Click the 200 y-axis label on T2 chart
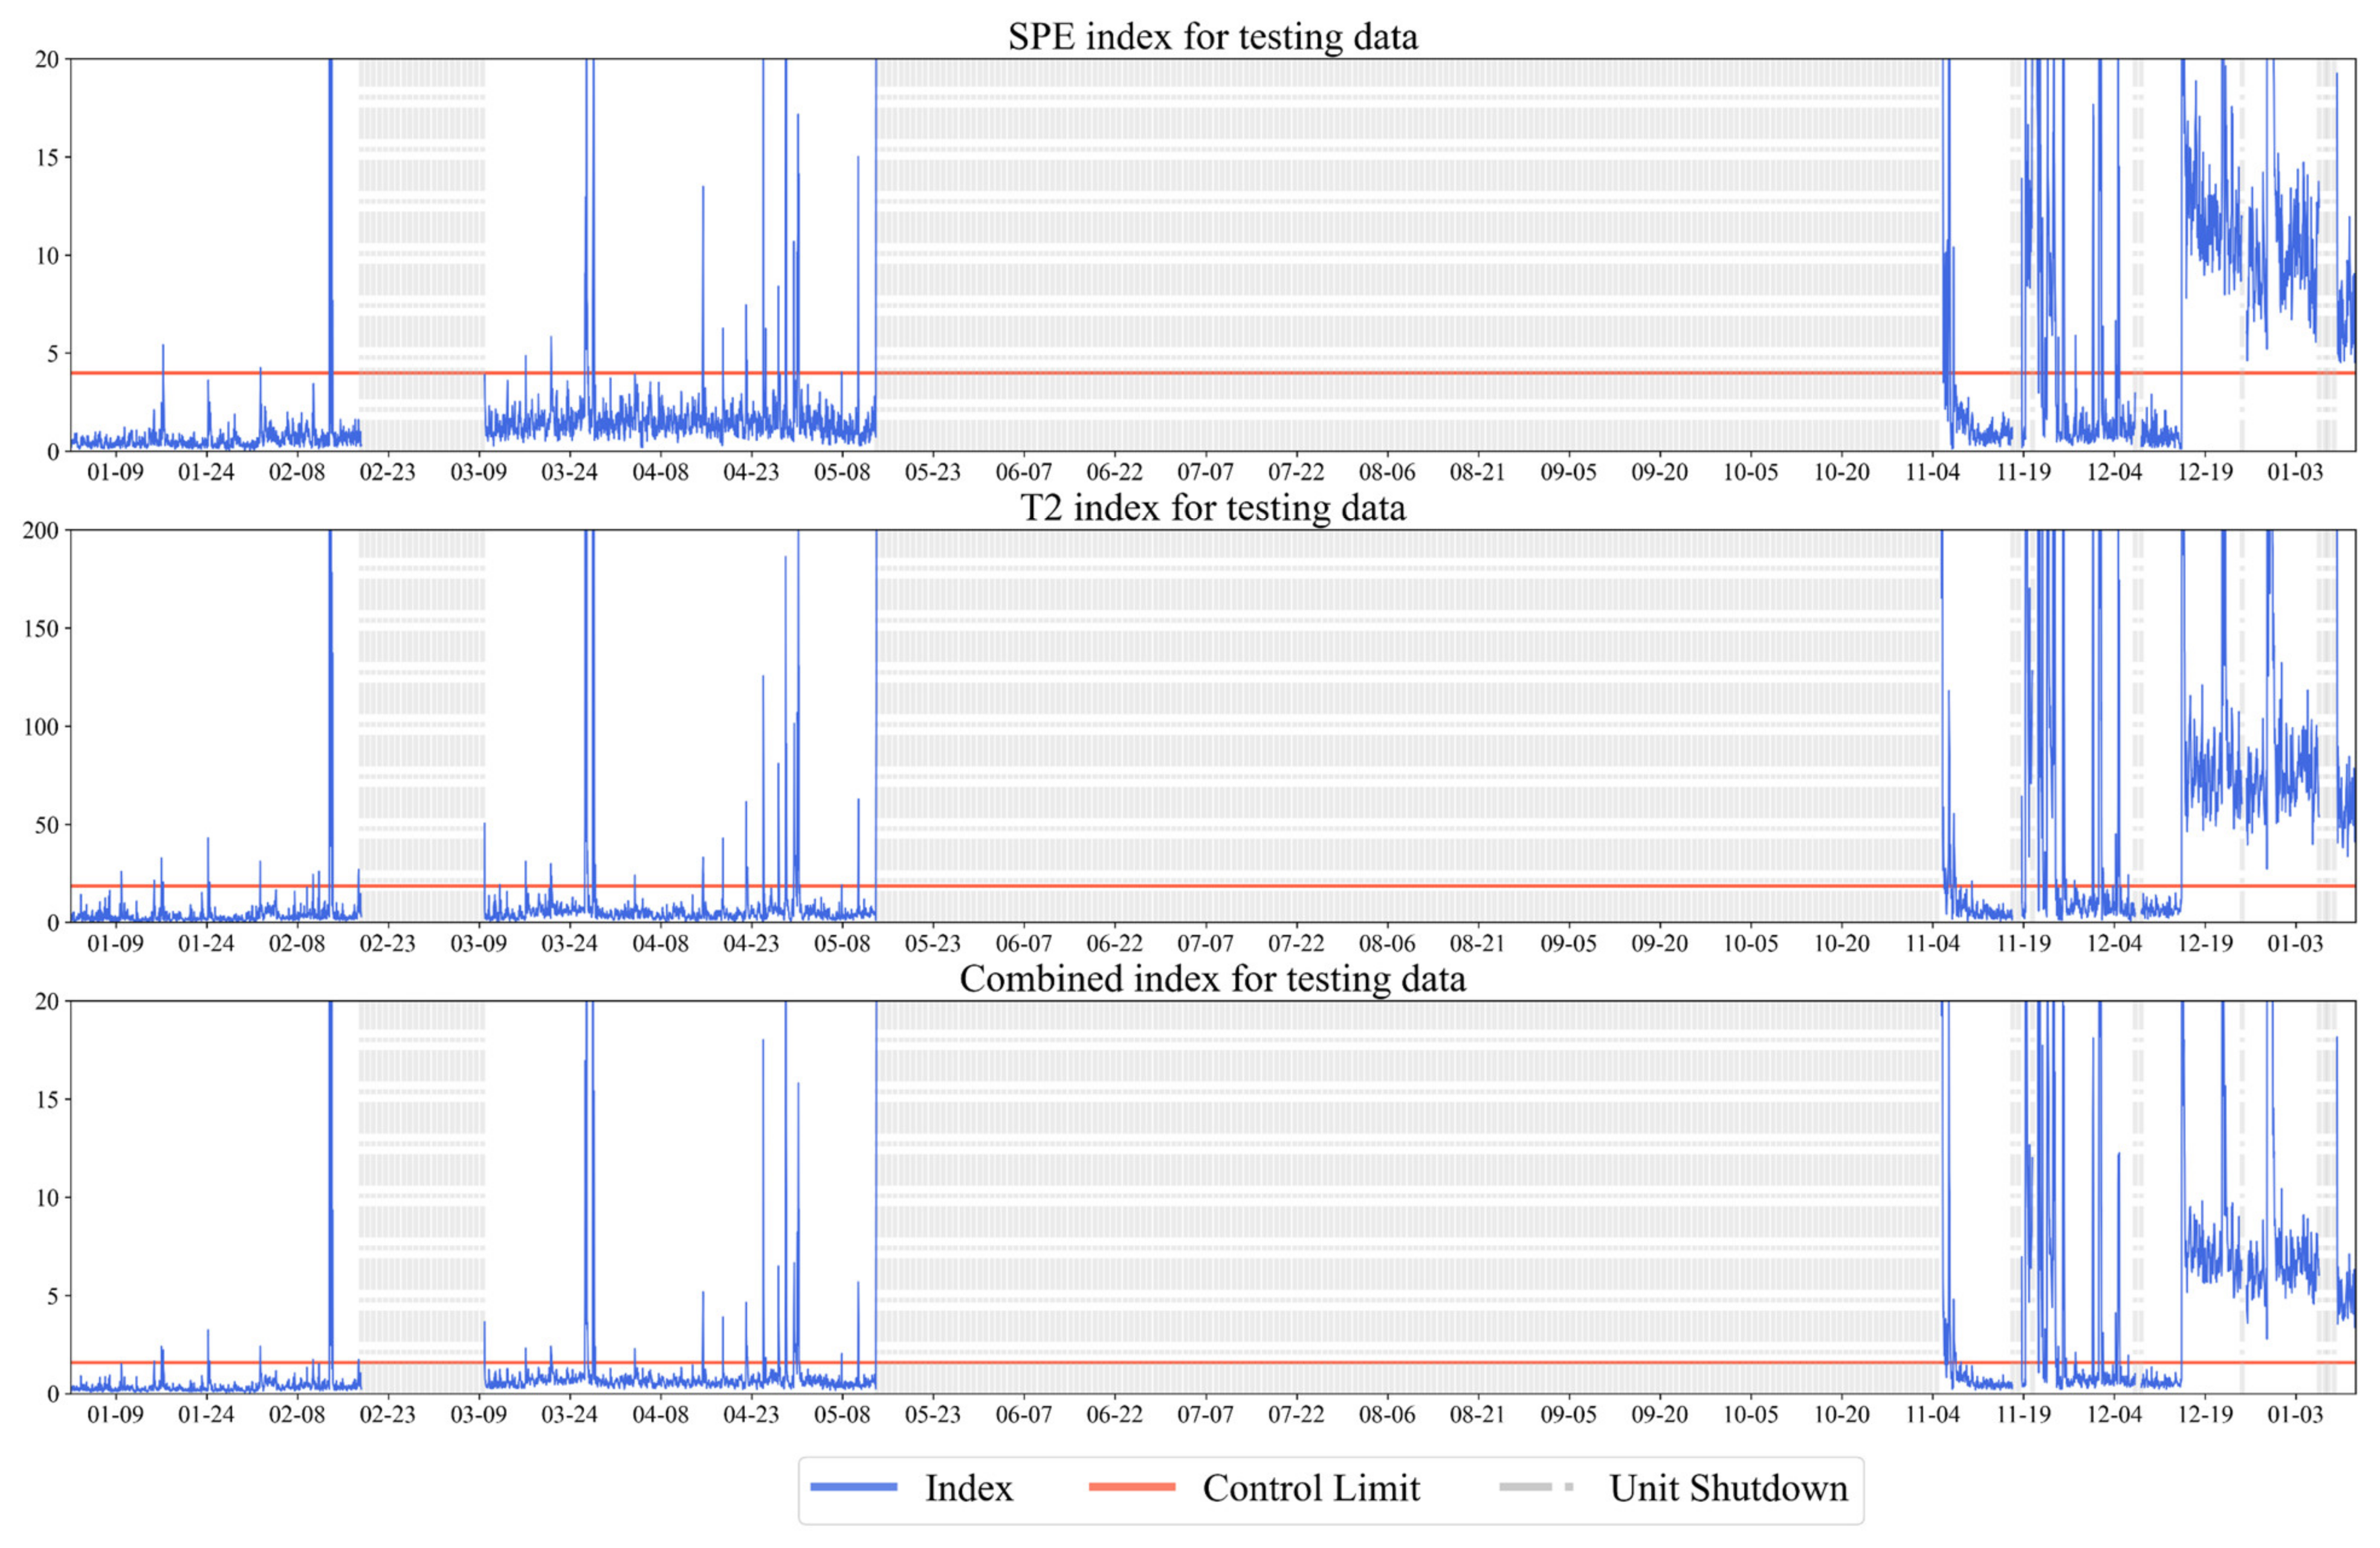Image resolution: width=2380 pixels, height=1548 pixels. 41,531
